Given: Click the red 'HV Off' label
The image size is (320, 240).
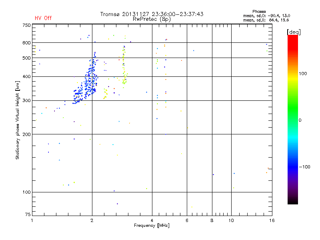Looking at the screenshot, I should (43, 18).
